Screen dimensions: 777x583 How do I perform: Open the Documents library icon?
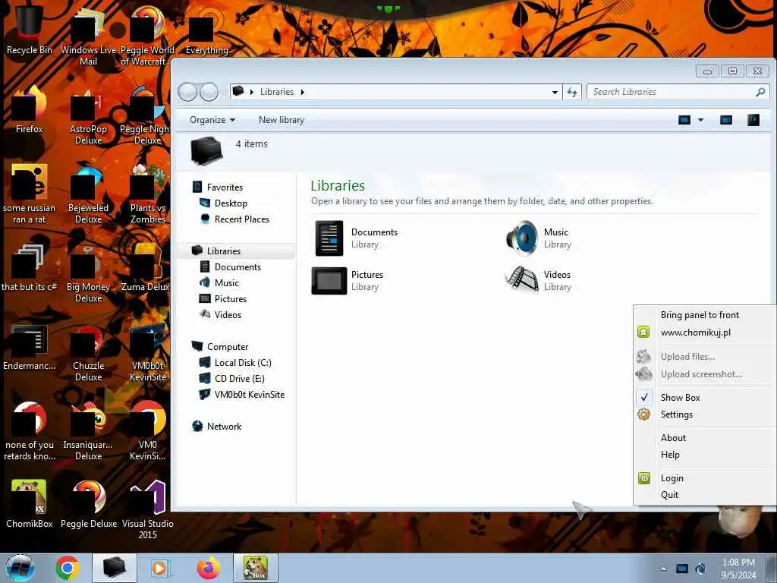pos(329,238)
